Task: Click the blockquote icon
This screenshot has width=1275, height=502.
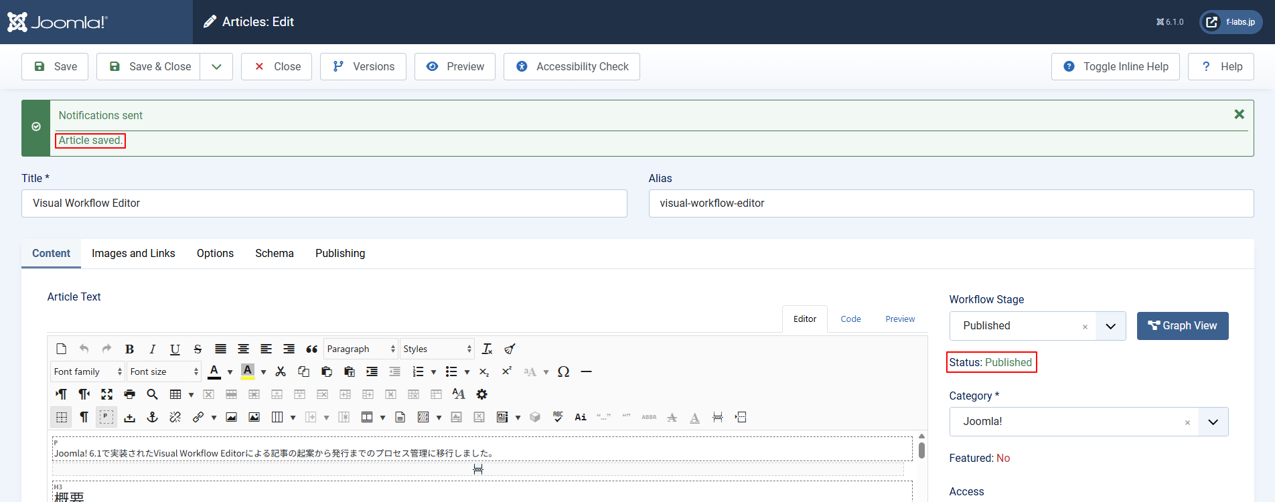Action: pos(311,349)
